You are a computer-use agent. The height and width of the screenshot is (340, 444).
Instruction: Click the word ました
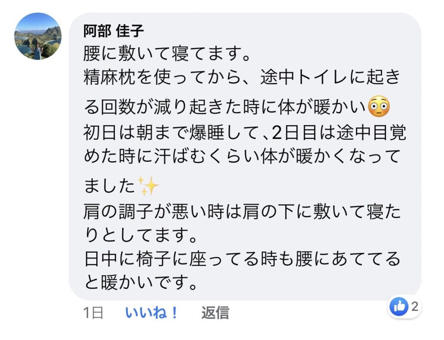point(109,187)
